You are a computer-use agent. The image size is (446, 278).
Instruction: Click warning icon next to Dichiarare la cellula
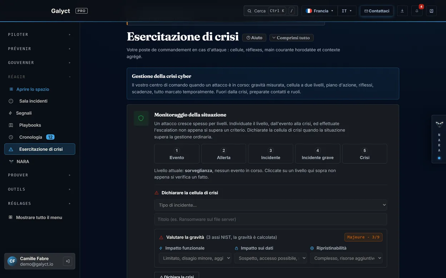[157, 193]
